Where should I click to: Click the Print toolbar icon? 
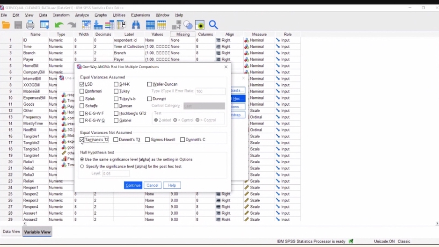pos(30,25)
